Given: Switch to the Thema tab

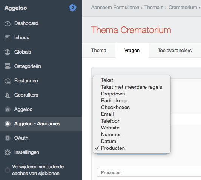Looking at the screenshot, I should click(x=99, y=51).
